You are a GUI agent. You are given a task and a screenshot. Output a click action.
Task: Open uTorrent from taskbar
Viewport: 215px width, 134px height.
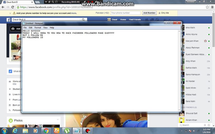[x=67, y=131]
